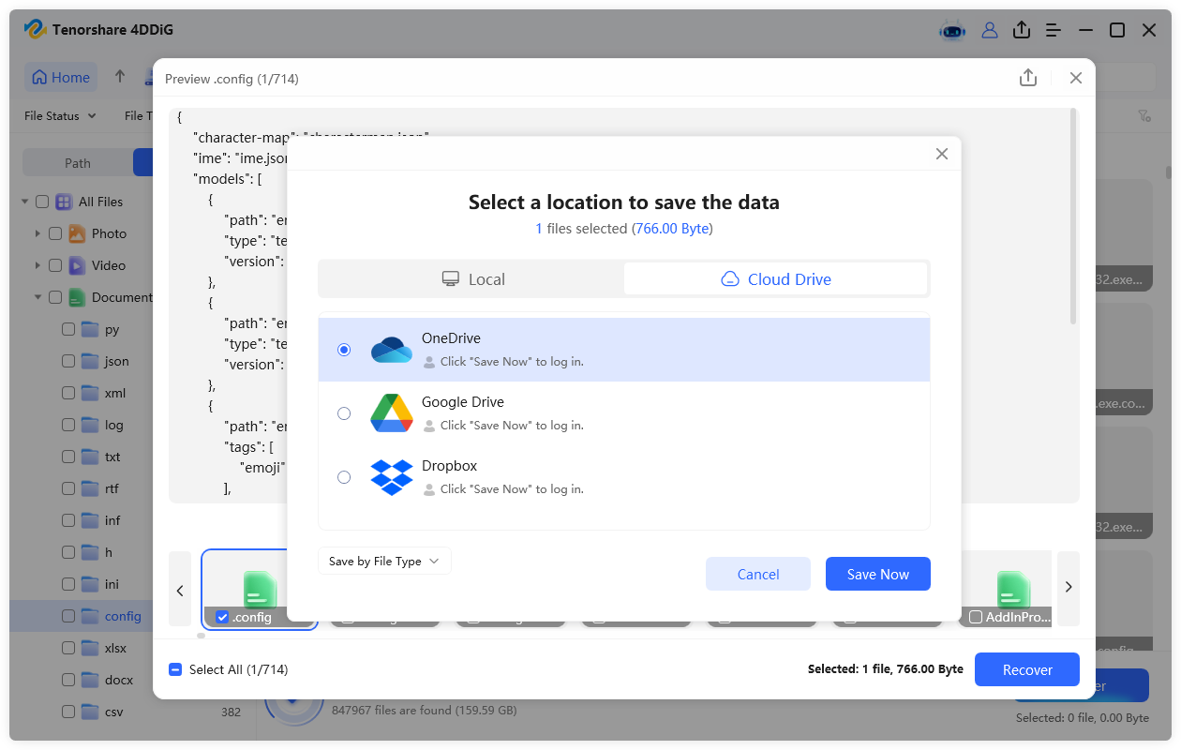Check the Document checkbox
This screenshot has width=1181, height=750.
point(55,297)
